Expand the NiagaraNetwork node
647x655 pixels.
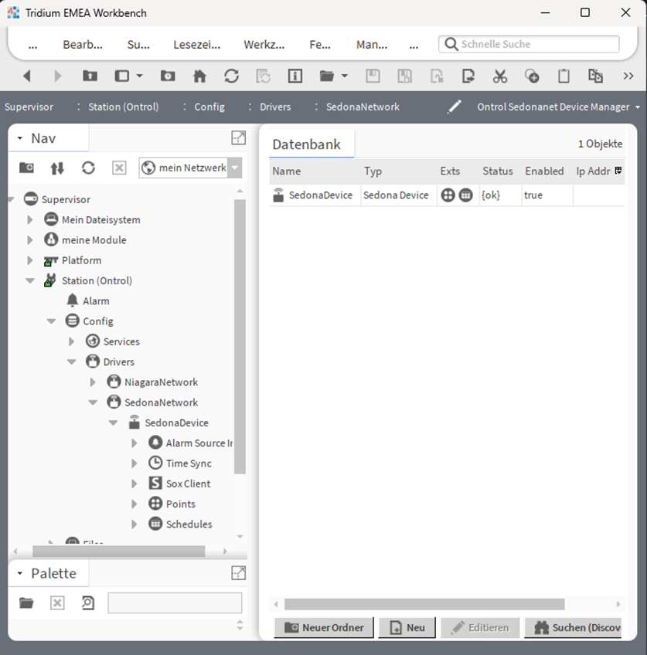[92, 382]
